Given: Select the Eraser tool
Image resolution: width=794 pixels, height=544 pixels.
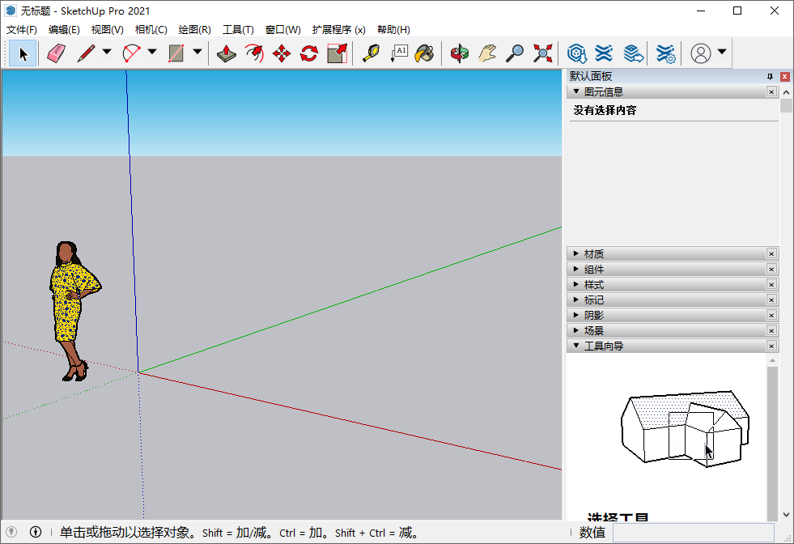Looking at the screenshot, I should 55,53.
